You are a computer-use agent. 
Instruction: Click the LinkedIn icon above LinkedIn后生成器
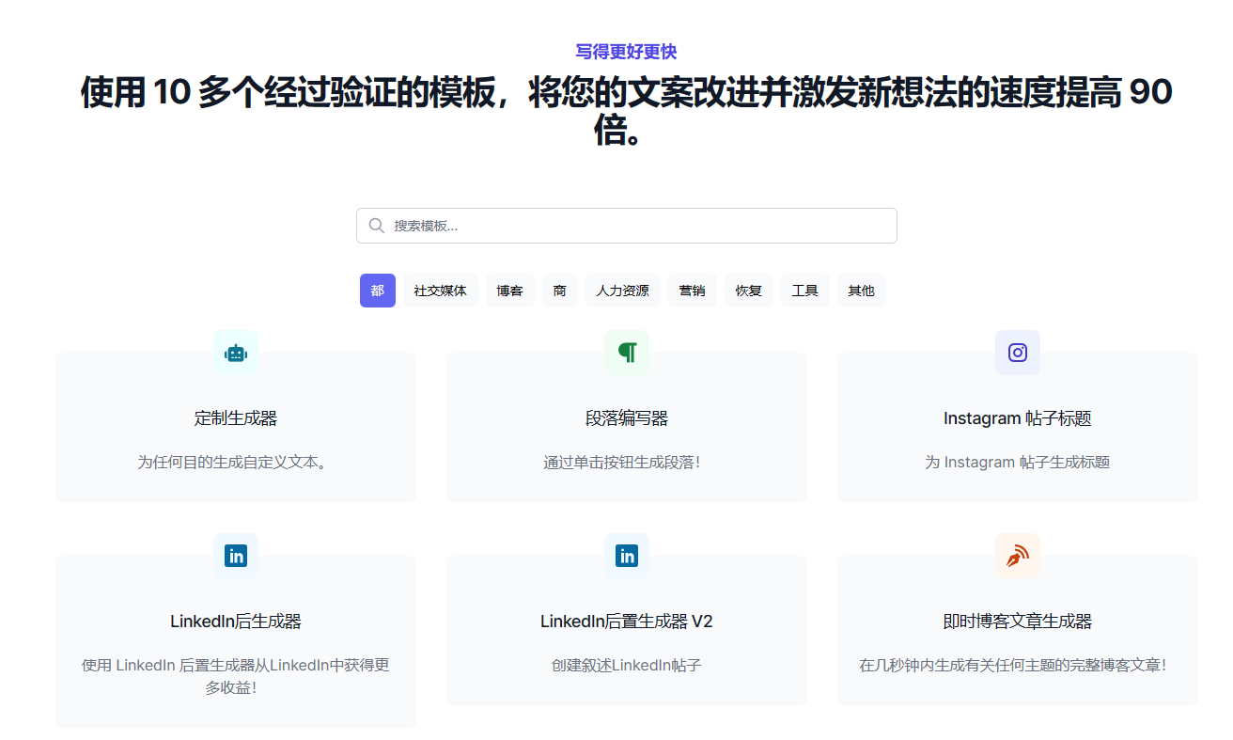pyautogui.click(x=236, y=556)
